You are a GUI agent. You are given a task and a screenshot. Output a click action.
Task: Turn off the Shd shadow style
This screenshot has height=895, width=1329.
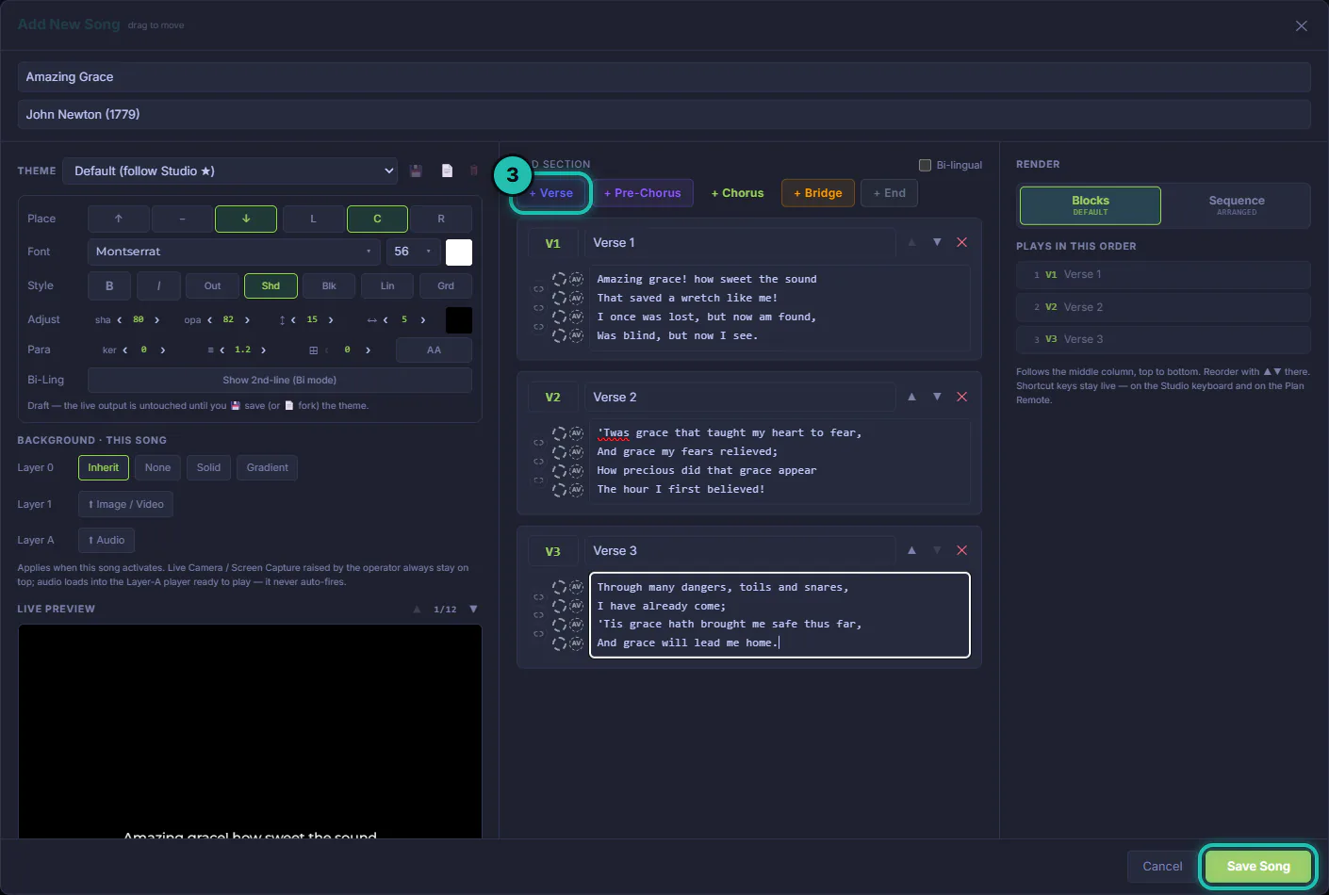point(271,285)
